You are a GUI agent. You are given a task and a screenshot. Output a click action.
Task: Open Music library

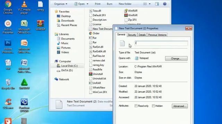[63, 43]
